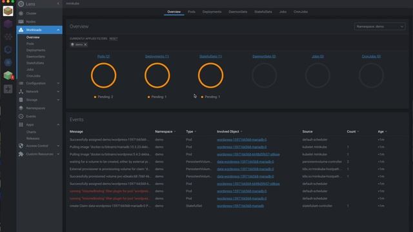Open the Namespace: demo dropdown
Screen dimensions: 413x232
379,26
